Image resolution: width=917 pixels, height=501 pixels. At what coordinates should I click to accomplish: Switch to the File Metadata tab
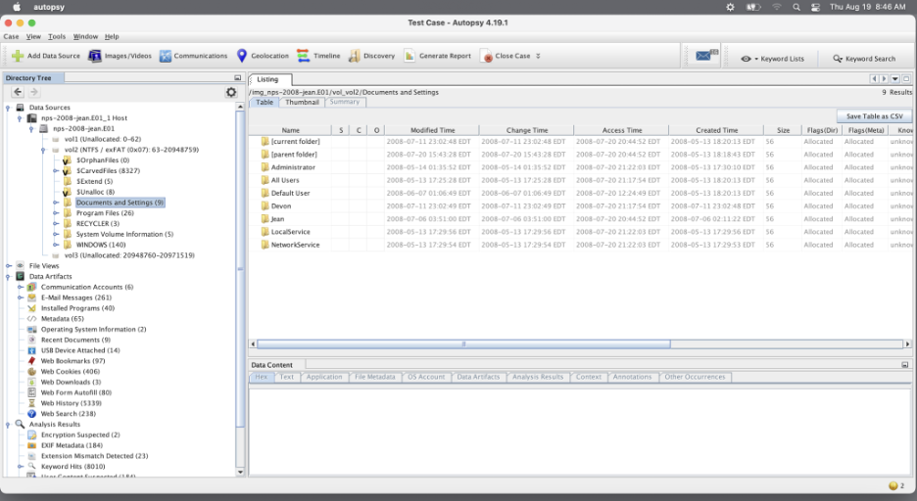click(375, 377)
